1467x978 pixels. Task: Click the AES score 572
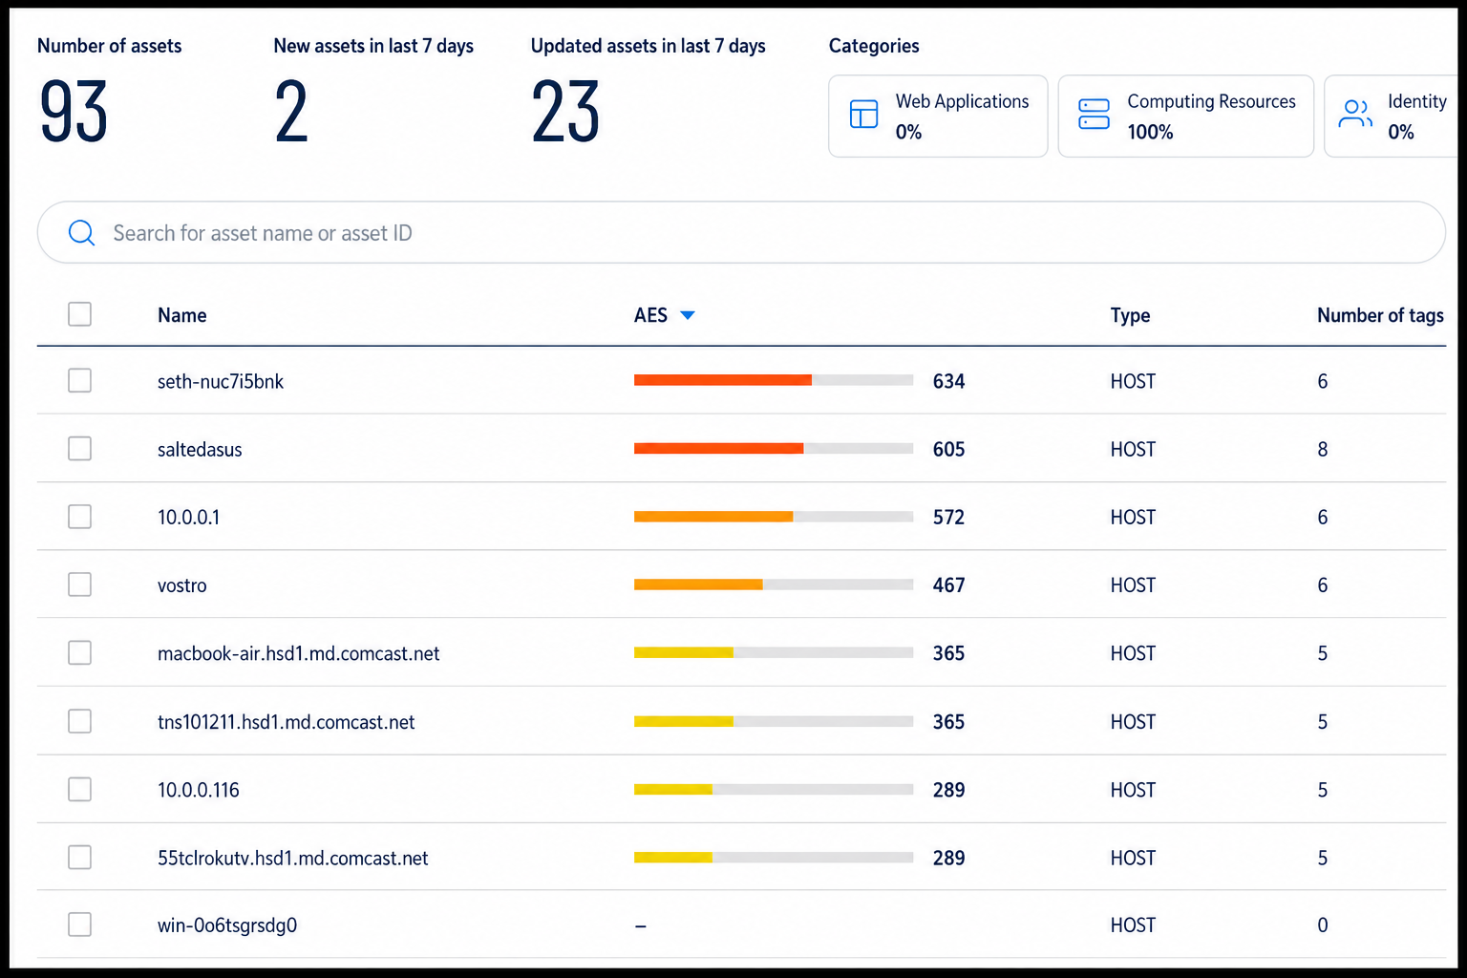948,517
